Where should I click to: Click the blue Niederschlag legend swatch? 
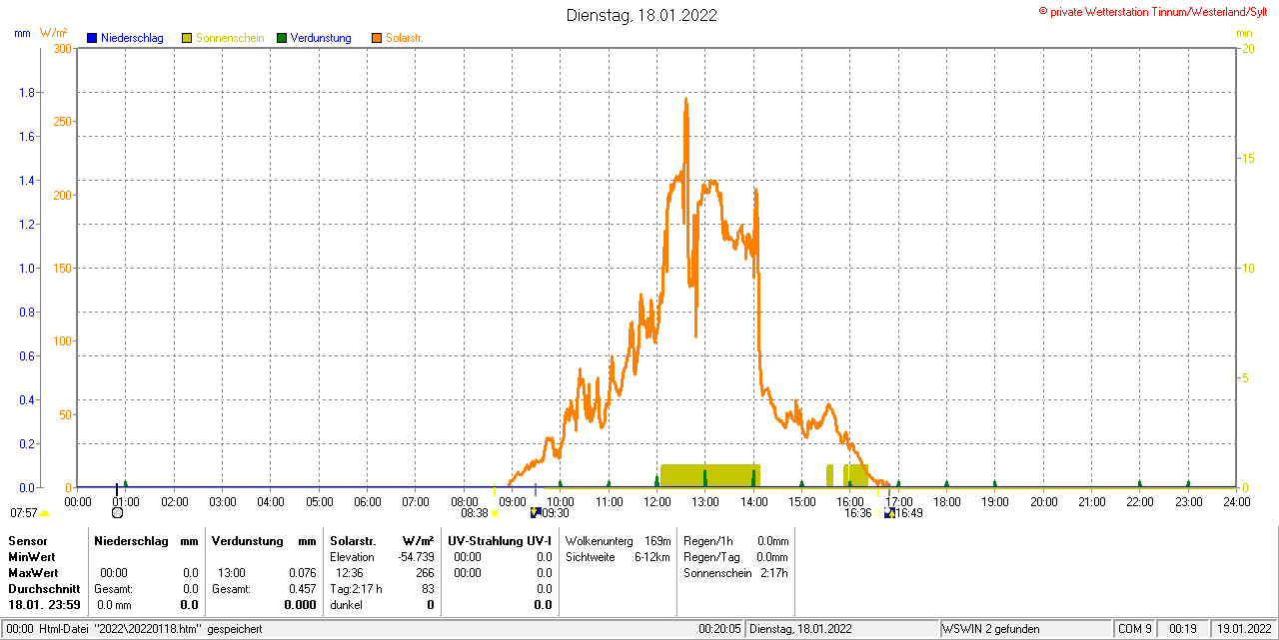point(92,38)
